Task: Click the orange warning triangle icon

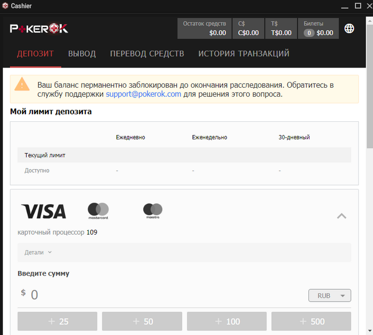Action: coord(22,84)
